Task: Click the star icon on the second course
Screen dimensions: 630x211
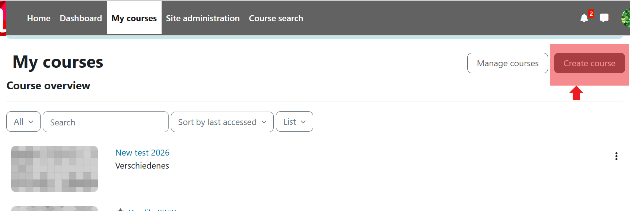Action: [120, 210]
